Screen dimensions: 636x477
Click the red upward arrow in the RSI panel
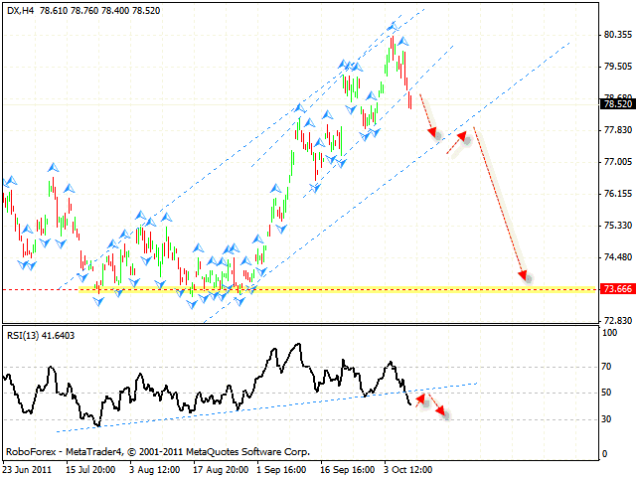coord(422,400)
